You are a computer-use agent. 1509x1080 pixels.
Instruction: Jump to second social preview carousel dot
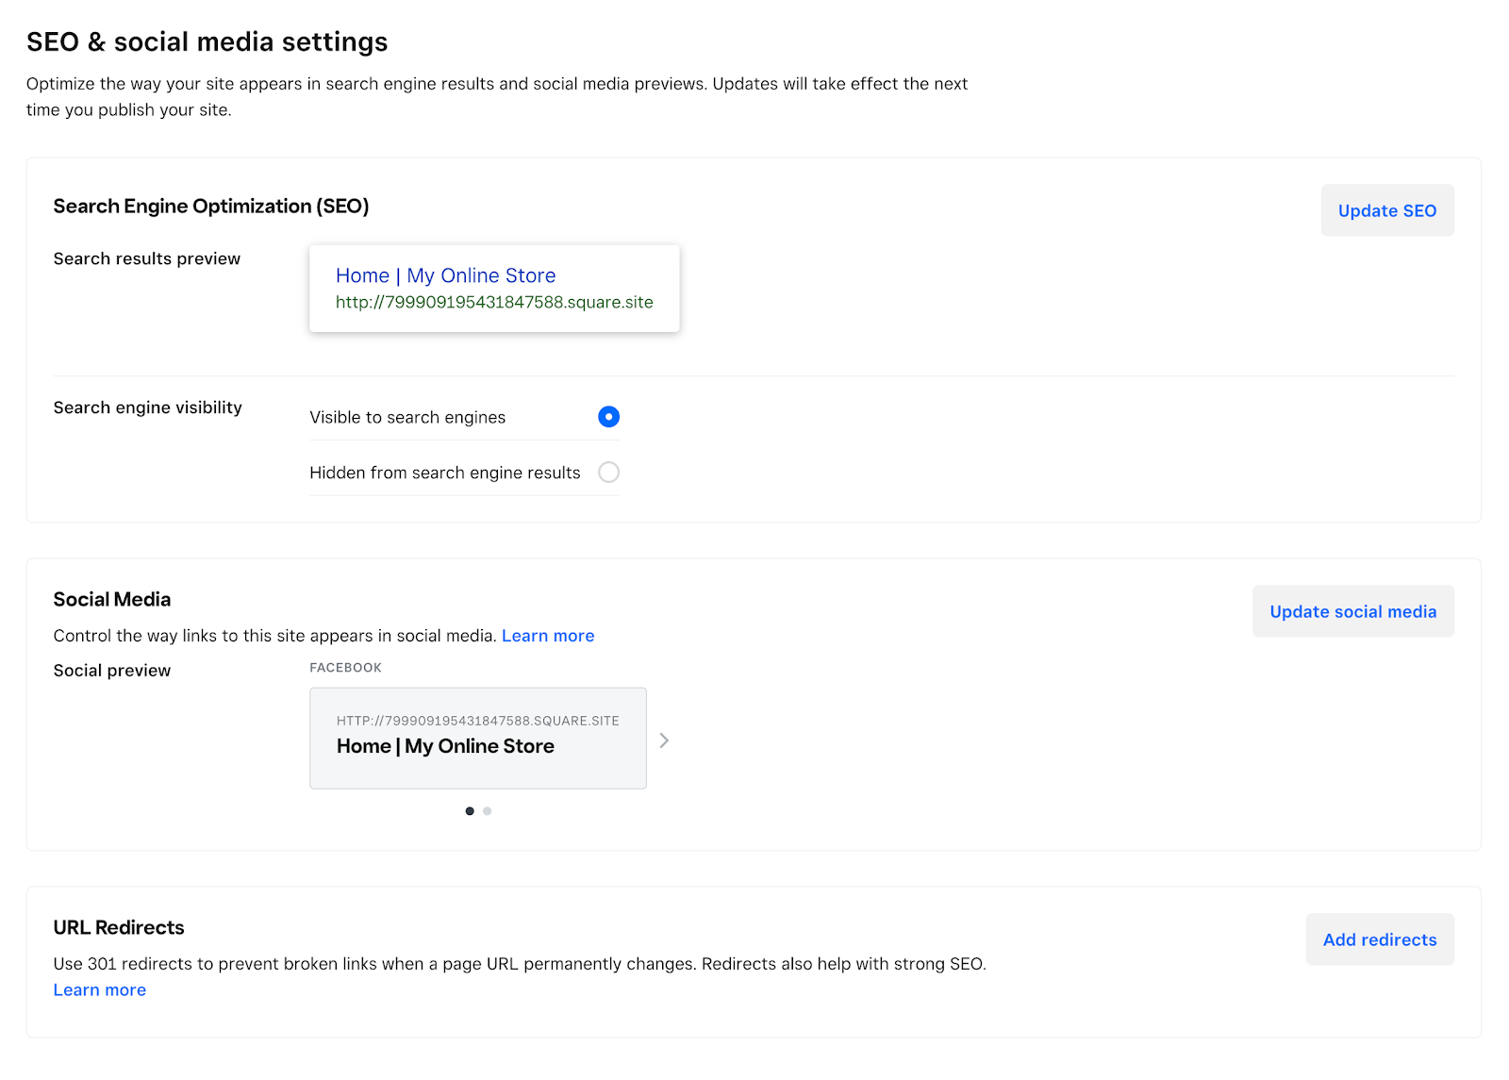tap(488, 811)
